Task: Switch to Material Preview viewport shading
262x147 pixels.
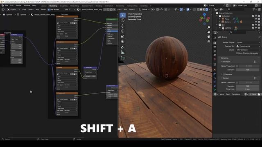Action: [x=204, y=9]
